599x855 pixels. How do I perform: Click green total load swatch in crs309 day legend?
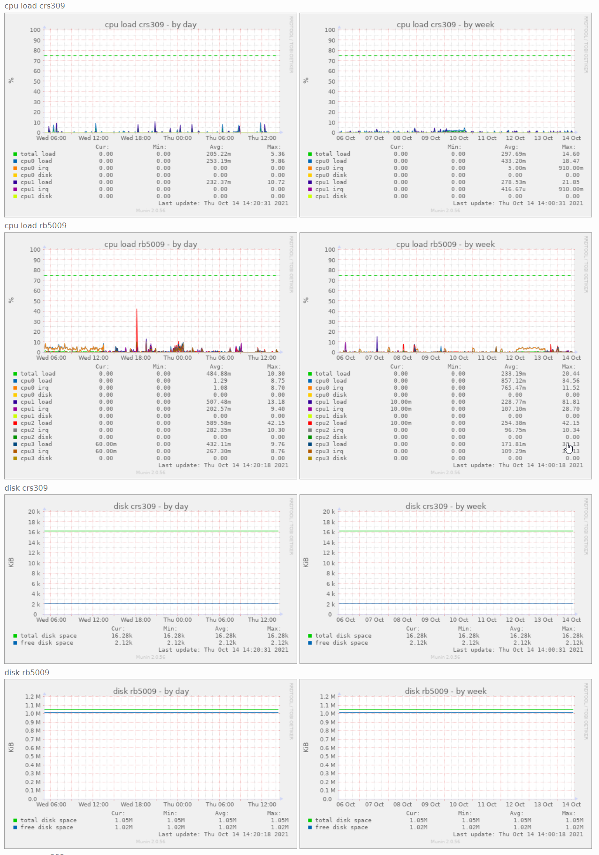point(15,154)
